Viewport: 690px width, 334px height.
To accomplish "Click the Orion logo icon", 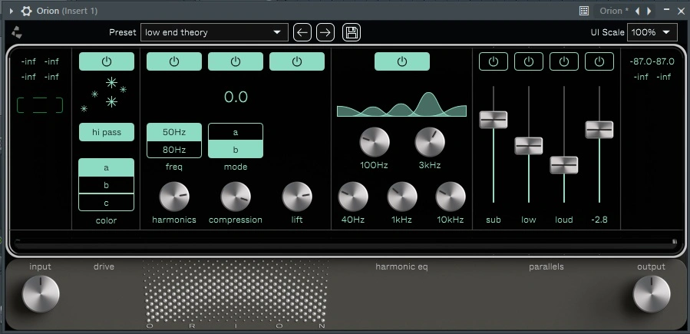I will (17, 32).
